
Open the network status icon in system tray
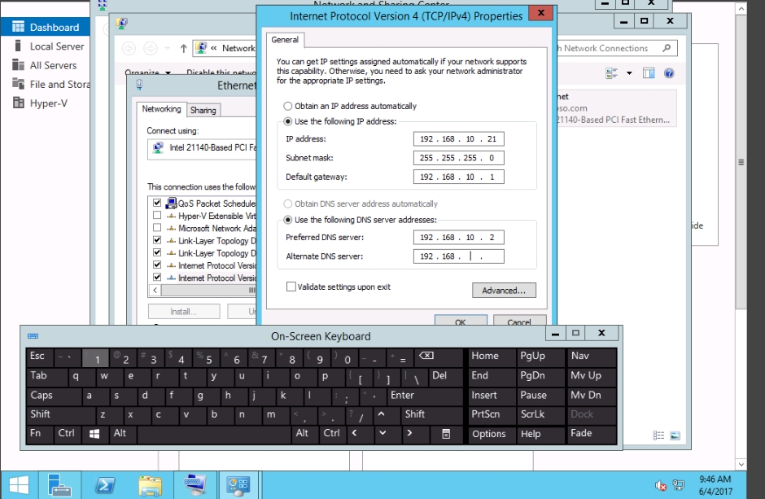676,485
